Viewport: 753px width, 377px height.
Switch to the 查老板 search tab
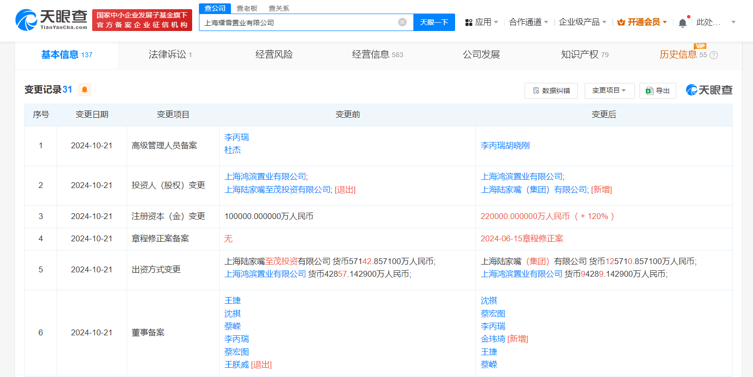(246, 8)
